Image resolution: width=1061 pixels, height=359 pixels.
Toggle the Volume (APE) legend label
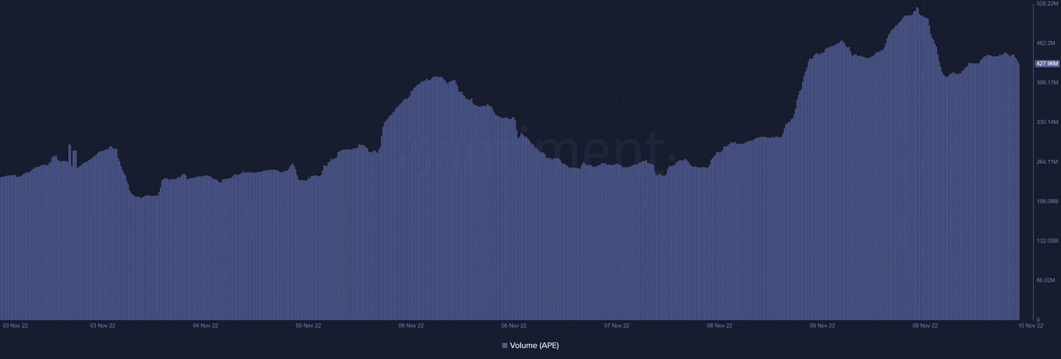(x=534, y=345)
